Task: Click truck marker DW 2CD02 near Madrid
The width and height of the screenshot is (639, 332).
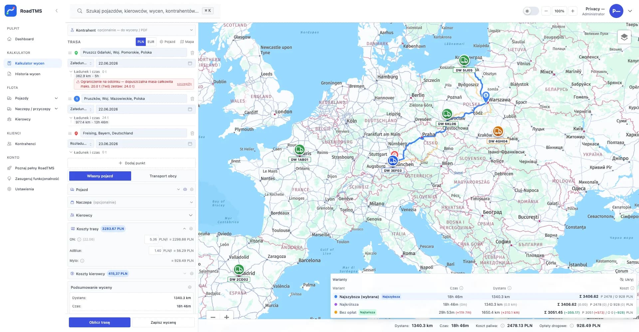Action: [x=239, y=269]
